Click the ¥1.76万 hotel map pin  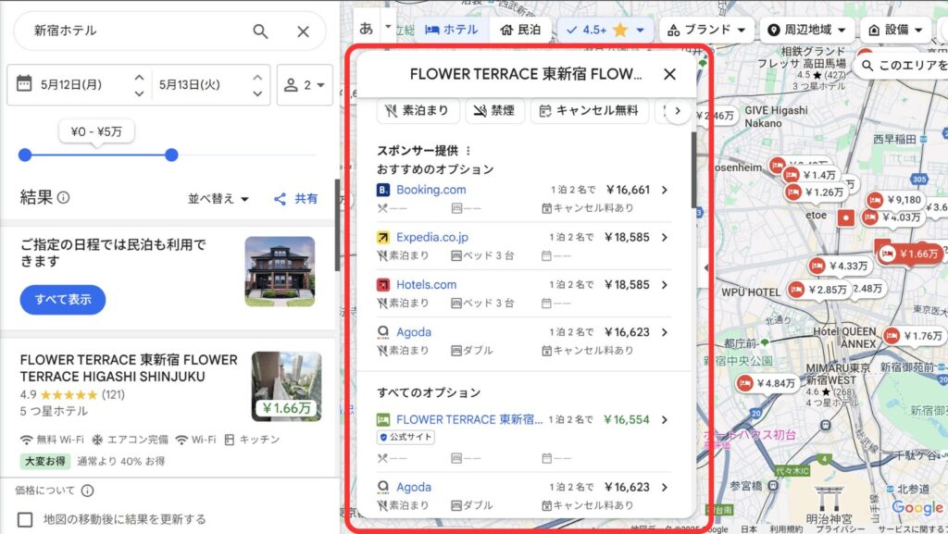click(914, 336)
